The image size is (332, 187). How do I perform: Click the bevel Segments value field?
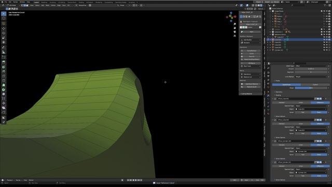(x=311, y=72)
